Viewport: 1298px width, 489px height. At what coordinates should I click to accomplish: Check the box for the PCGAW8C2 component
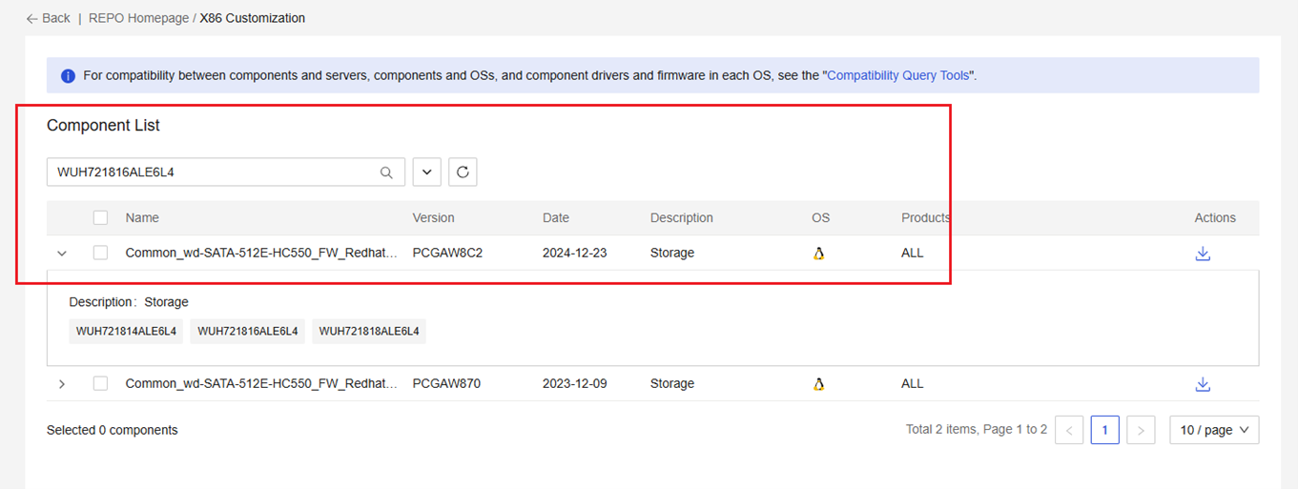(x=100, y=254)
